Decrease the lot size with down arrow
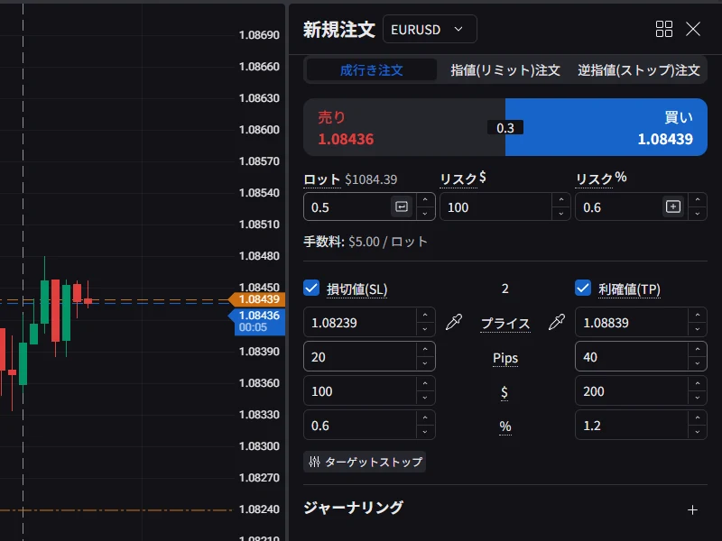The height and width of the screenshot is (541, 722). point(425,214)
